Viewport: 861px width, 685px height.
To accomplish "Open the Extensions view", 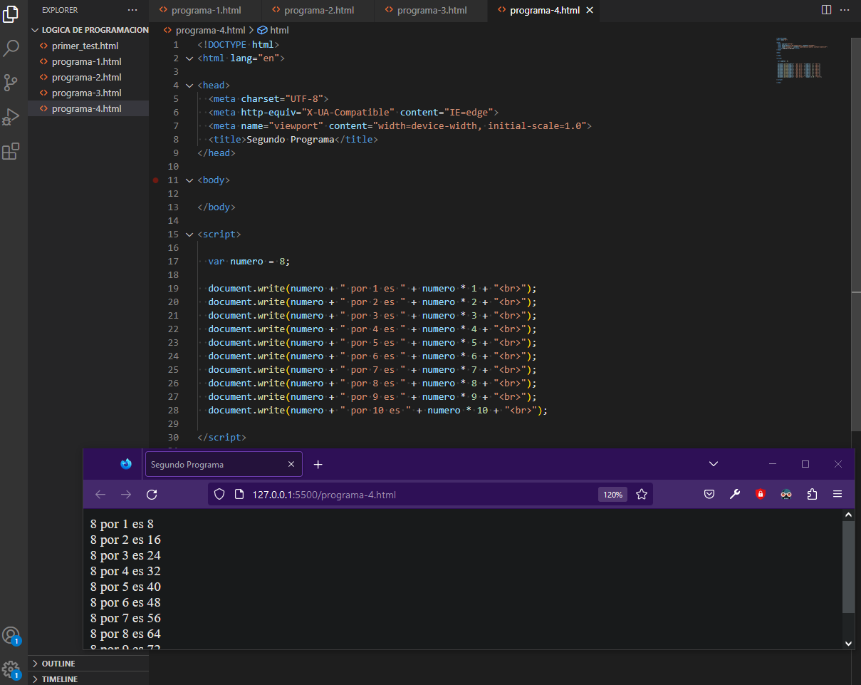I will 11,151.
